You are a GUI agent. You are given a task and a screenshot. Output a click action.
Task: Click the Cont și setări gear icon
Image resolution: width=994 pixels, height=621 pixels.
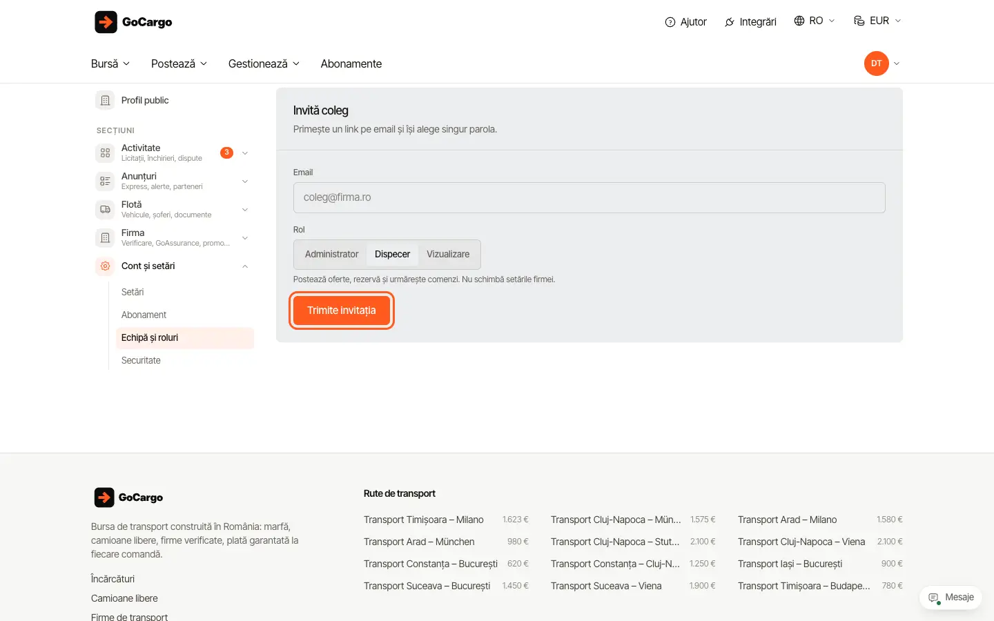[x=105, y=266]
